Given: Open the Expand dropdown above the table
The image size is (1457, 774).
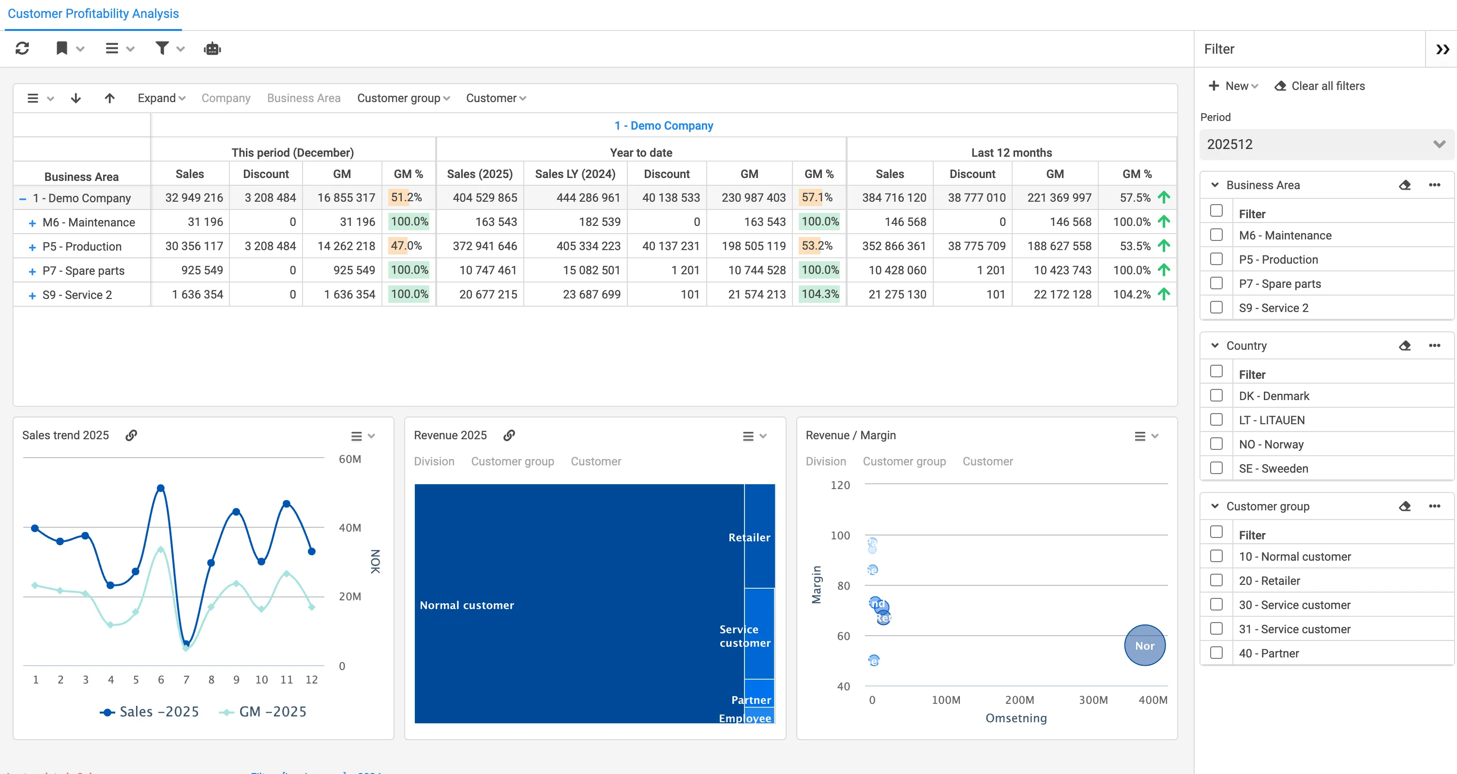Looking at the screenshot, I should (x=161, y=98).
